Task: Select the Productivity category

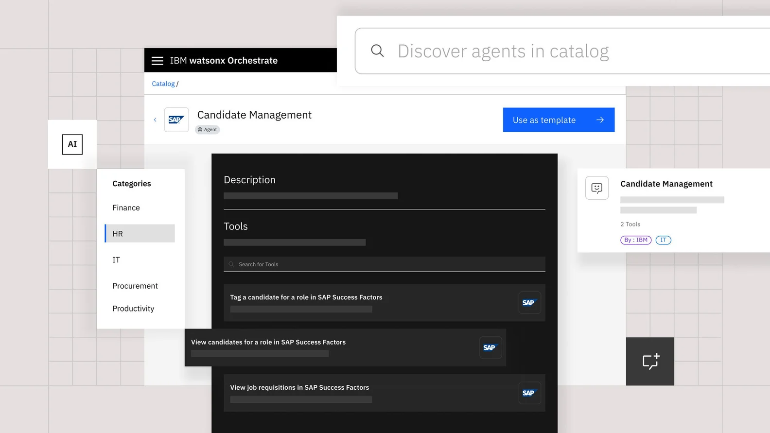Action: click(x=133, y=309)
